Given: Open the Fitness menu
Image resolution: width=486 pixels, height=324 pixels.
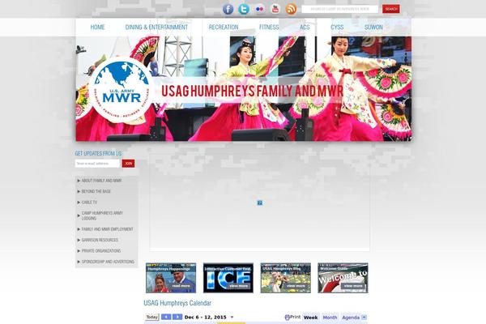Looking at the screenshot, I should coord(269,28).
